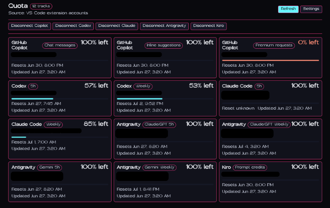Click the Inline suggestions tag
This screenshot has height=208, width=330.
point(163,45)
